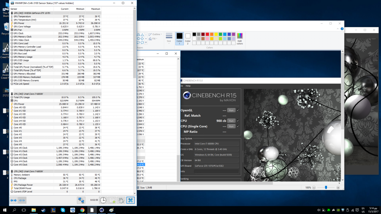The width and height of the screenshot is (381, 214).
Task: Open Google Chrome from the taskbar
Action: 82,210
